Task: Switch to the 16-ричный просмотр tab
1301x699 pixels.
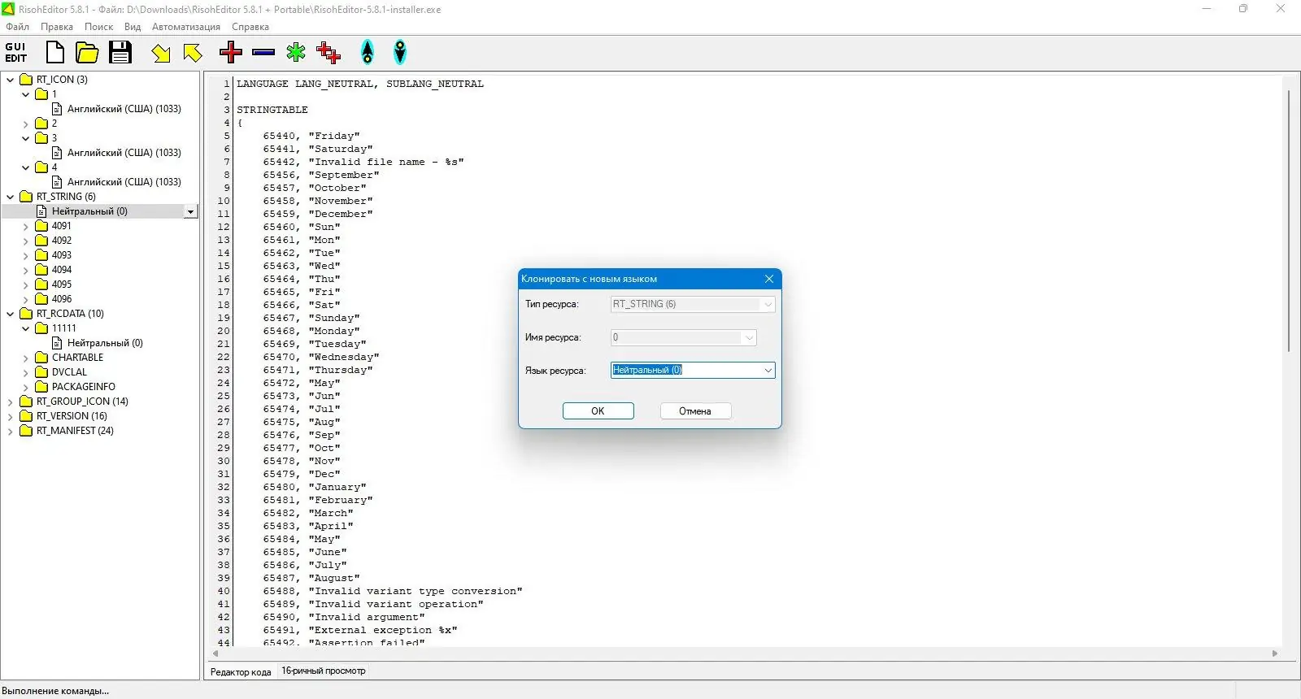Action: 324,671
